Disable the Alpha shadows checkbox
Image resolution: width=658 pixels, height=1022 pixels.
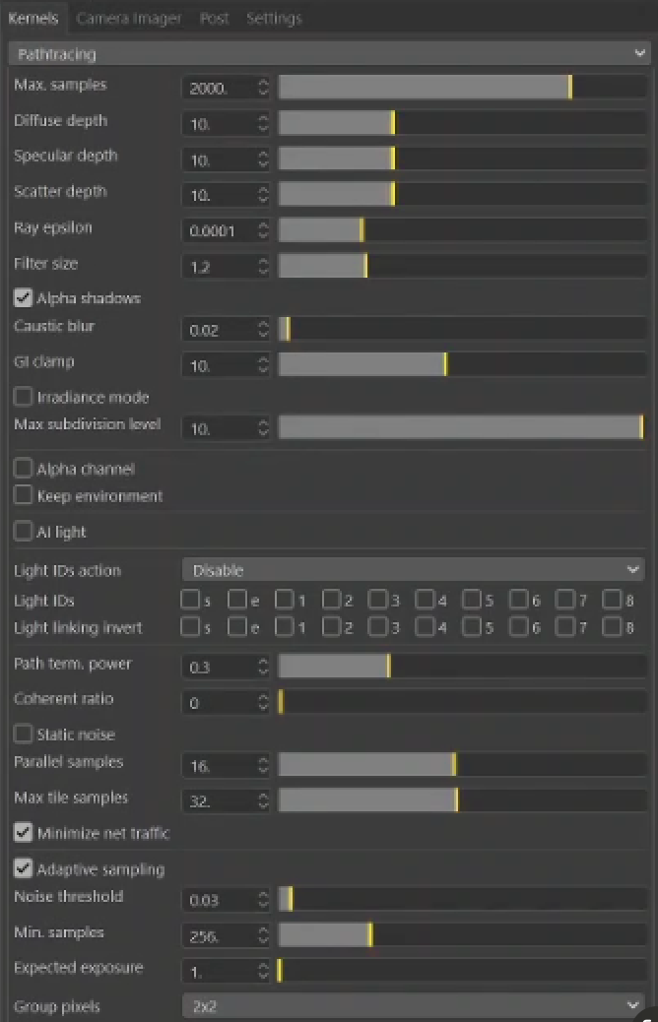point(24,297)
